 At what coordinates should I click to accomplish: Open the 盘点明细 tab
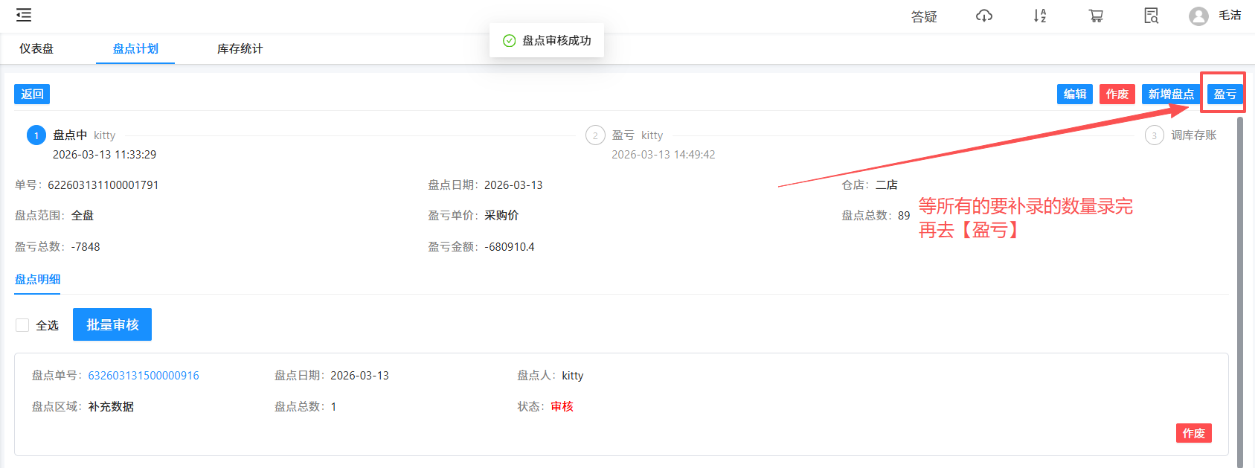37,280
